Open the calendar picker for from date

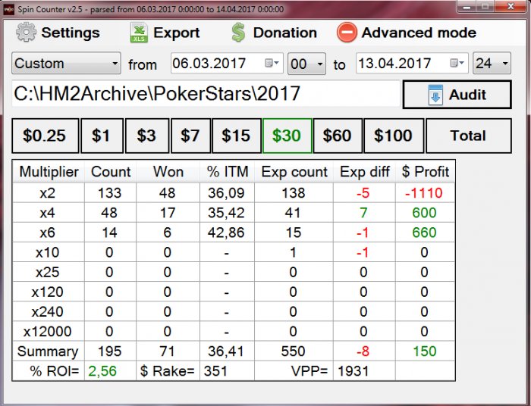click(272, 63)
